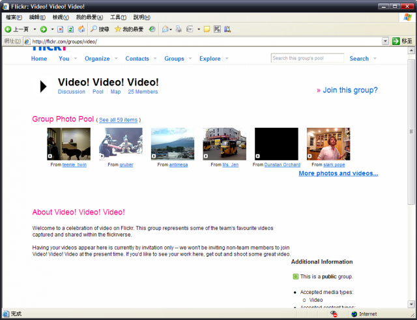Refresh the page using the toolbar icon
This screenshot has height=320, width=417.
pos(70,29)
